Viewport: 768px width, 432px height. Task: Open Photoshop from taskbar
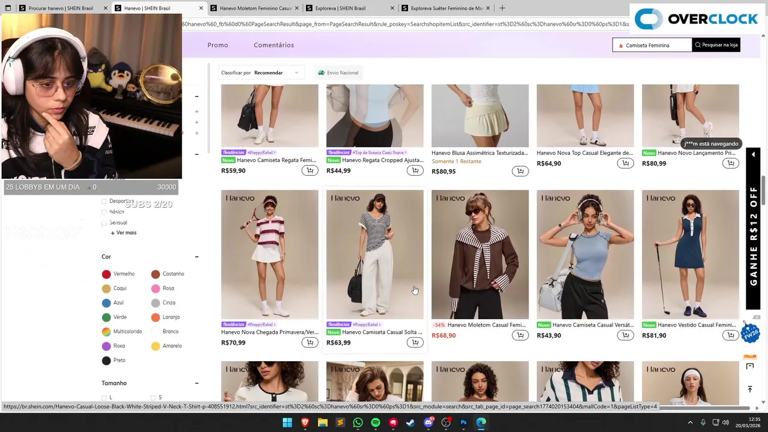463,422
